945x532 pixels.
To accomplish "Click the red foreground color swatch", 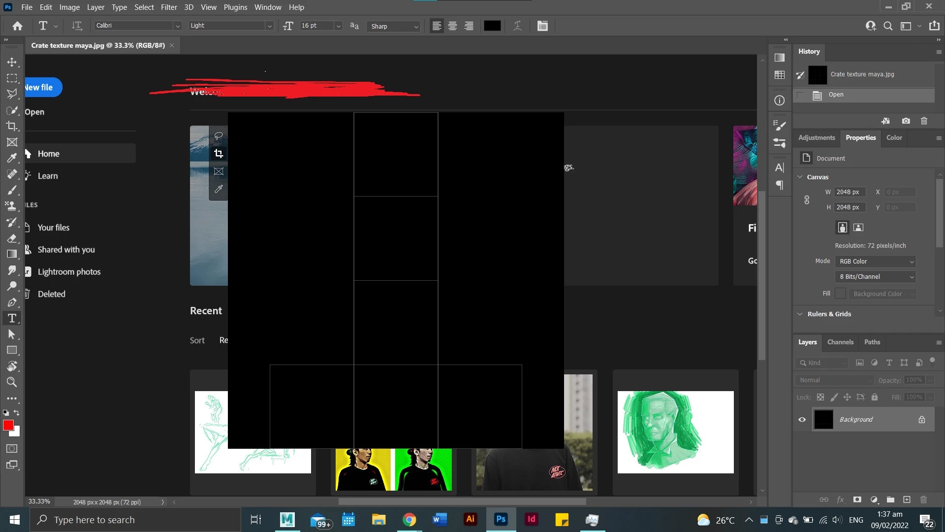I will (8, 426).
